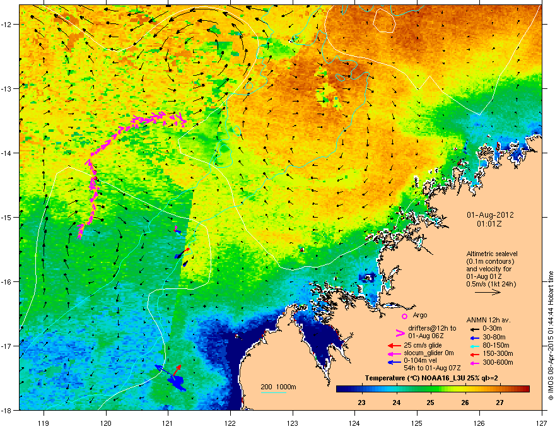This screenshot has width=555, height=429.
Task: Click colorbar tick label 23
Action: pyautogui.click(x=361, y=403)
